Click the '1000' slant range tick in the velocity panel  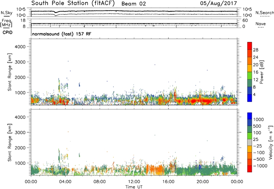(20, 163)
